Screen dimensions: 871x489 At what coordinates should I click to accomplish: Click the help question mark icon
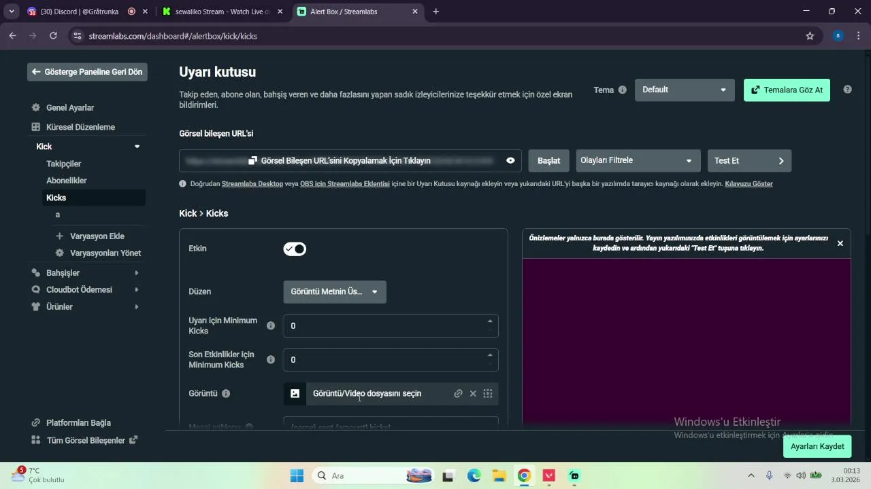click(x=847, y=90)
